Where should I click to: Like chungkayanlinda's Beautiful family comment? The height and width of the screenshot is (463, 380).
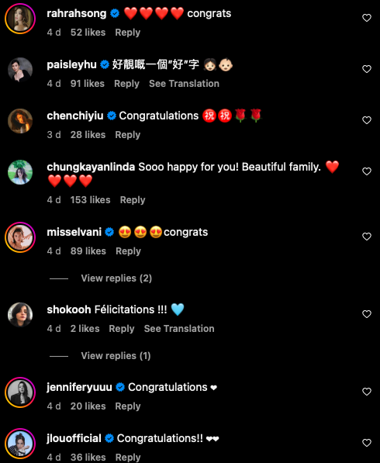pos(366,171)
